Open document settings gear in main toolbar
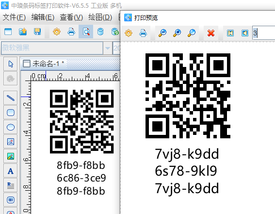Viewport: 275px width, 214px height. click(x=57, y=32)
